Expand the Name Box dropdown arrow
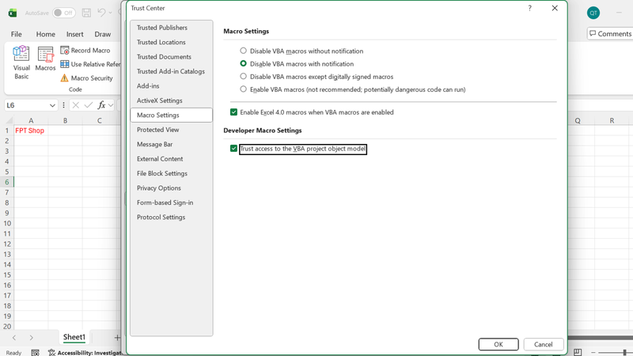Image resolution: width=633 pixels, height=356 pixels. [x=52, y=105]
